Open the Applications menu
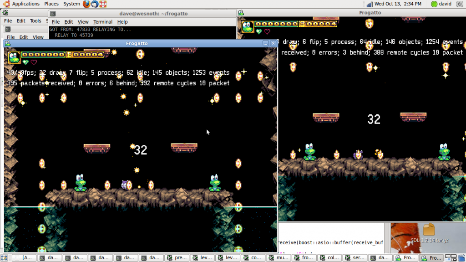The image size is (466, 262). click(25, 4)
